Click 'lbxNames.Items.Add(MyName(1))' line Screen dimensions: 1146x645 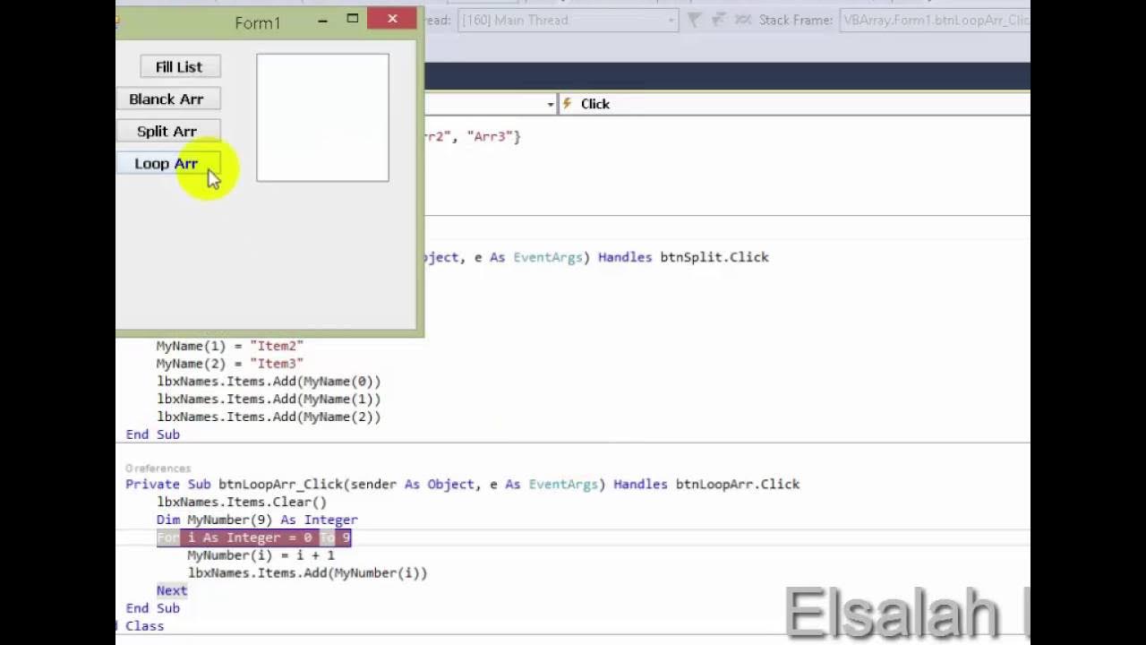(x=269, y=399)
